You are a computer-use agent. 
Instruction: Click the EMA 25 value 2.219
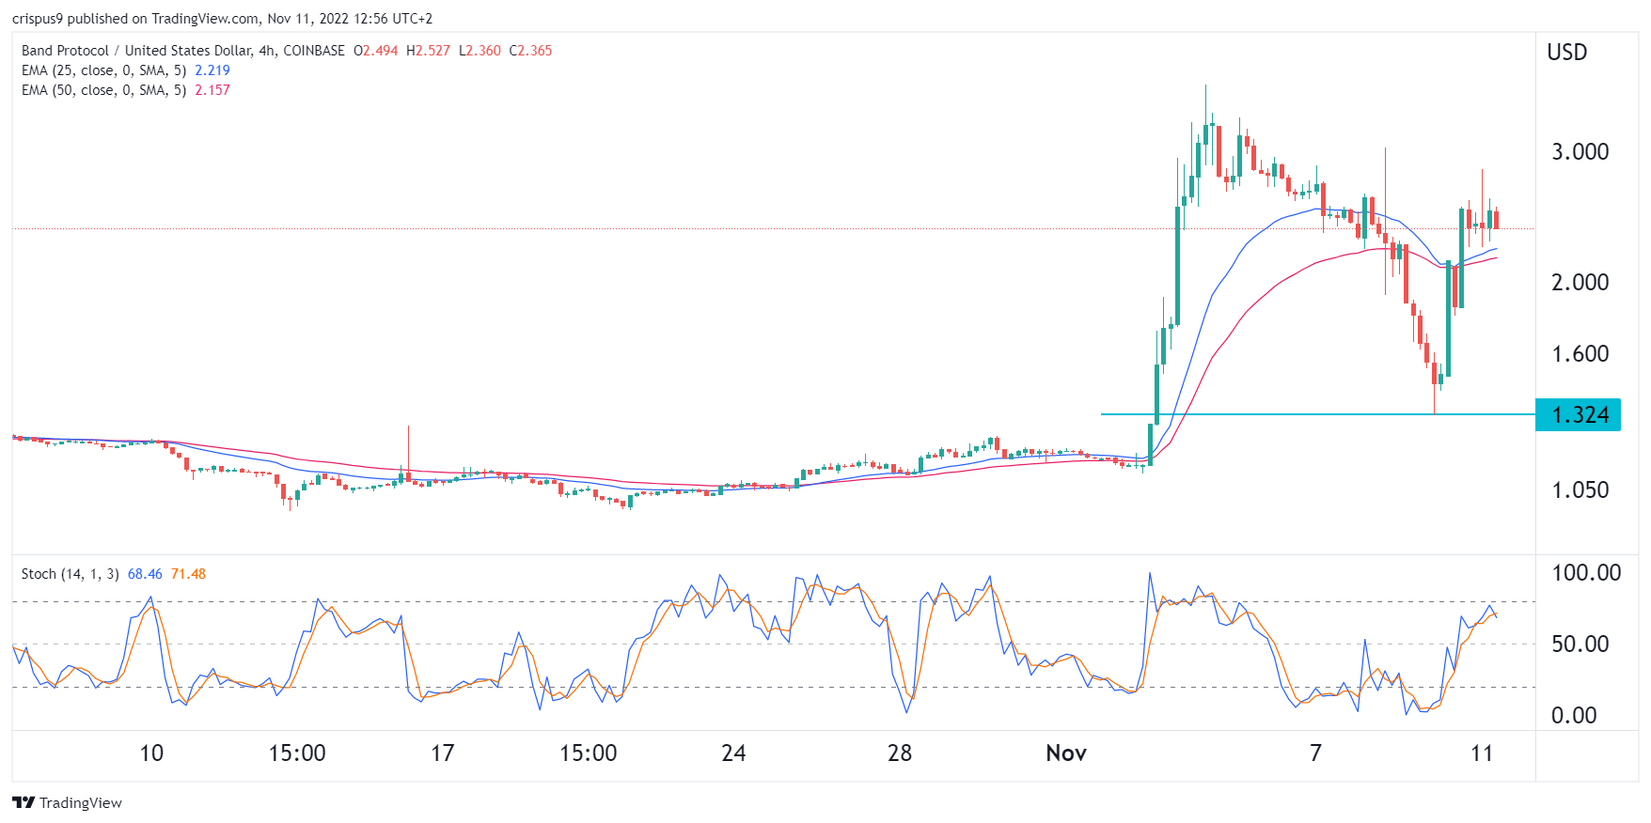212,70
